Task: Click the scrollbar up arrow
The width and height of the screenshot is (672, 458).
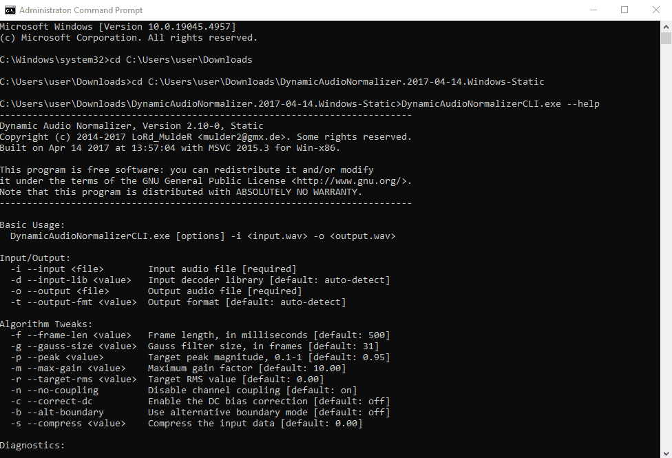Action: pyautogui.click(x=666, y=26)
